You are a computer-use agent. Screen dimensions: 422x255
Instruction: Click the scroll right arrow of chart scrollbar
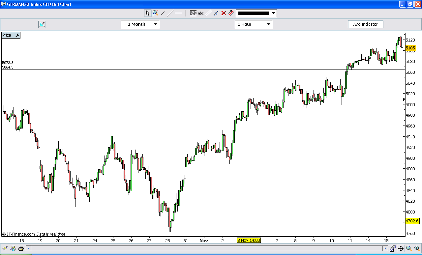[385, 248]
